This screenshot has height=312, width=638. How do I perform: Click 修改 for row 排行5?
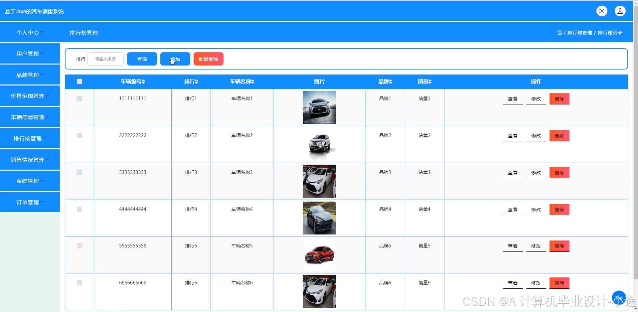[x=536, y=246]
